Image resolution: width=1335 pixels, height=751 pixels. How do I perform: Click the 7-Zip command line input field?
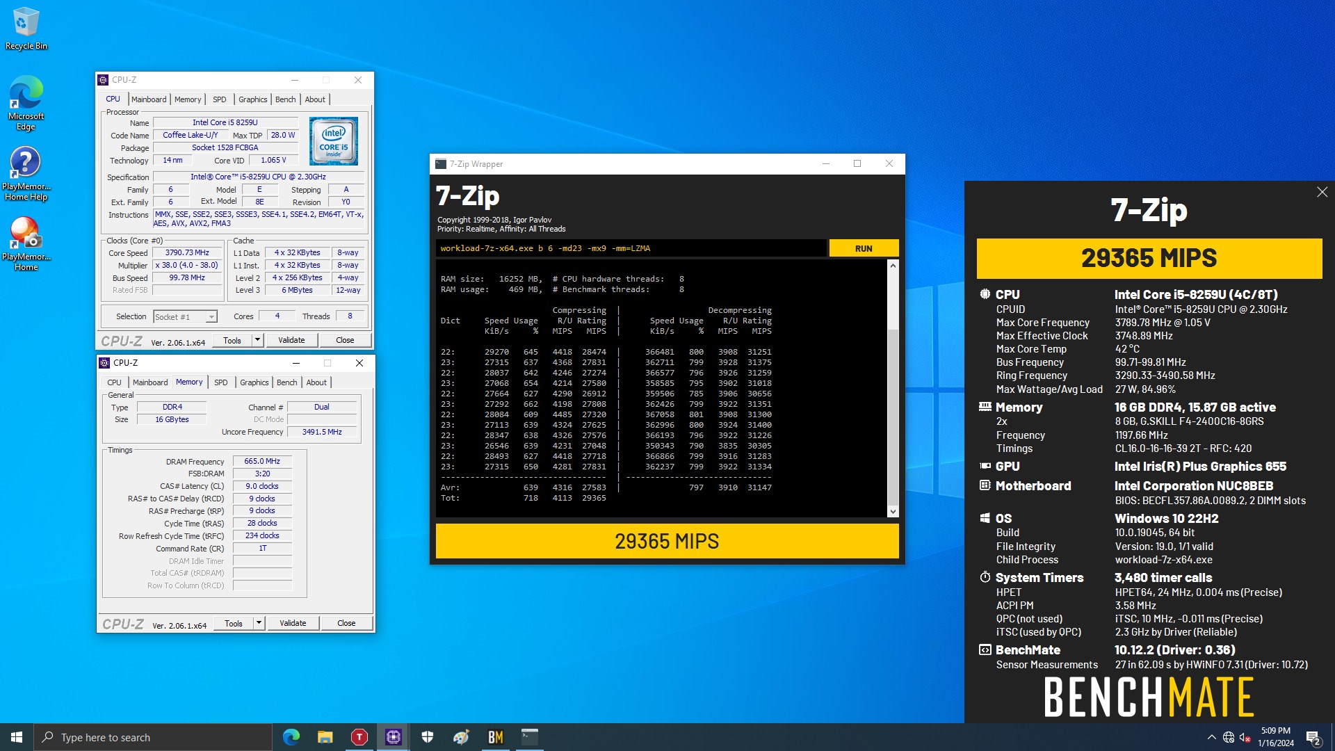pyautogui.click(x=631, y=248)
